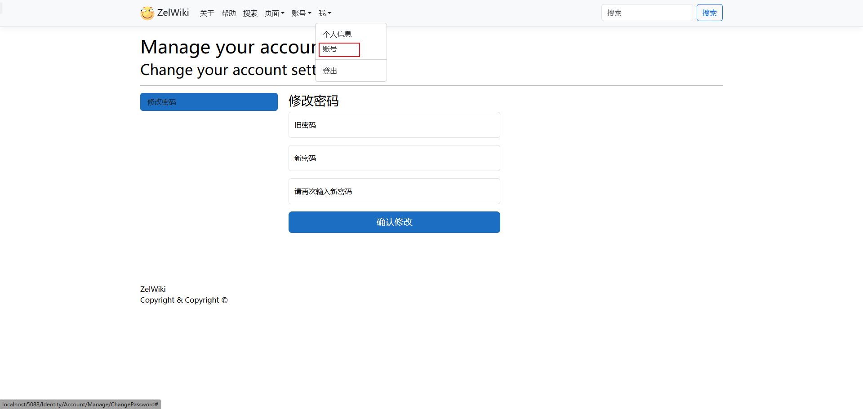Click into the 新密码 field
This screenshot has width=863, height=409.
(394, 158)
